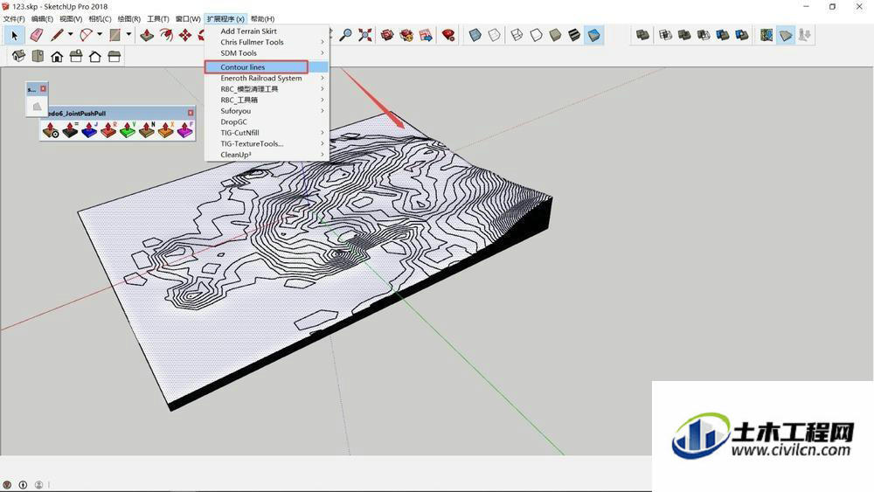Click the Zoom magnifier tool
The image size is (874, 492).
coord(345,36)
